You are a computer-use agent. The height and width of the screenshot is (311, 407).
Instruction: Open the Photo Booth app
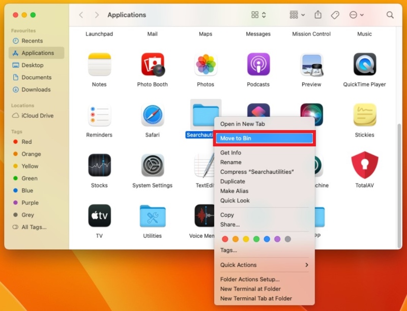[x=153, y=64]
